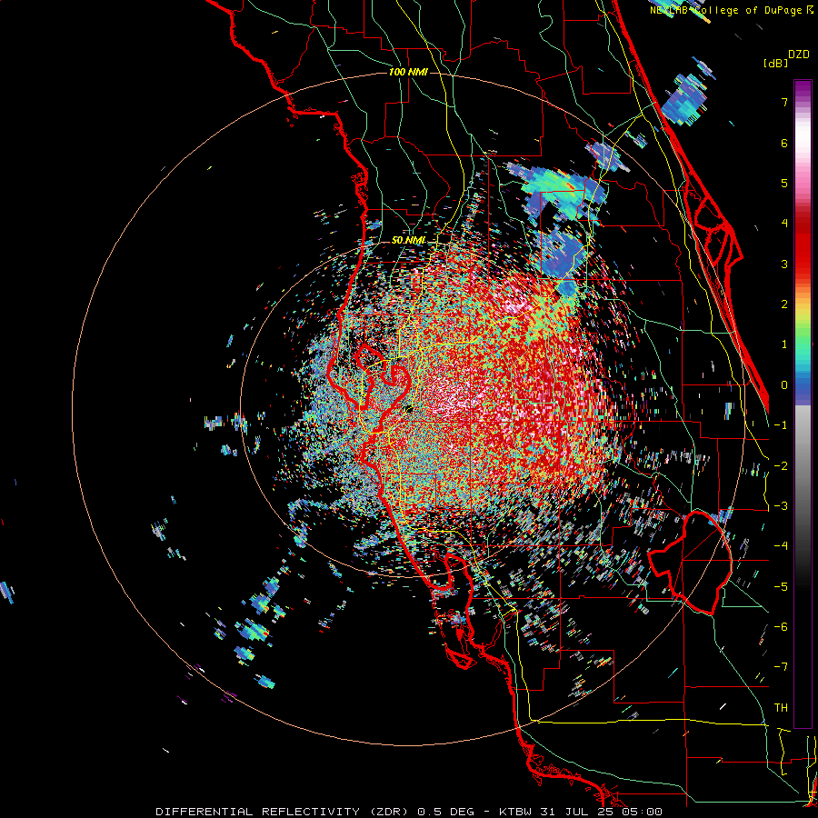Click the "DZD" legend title
The height and width of the screenshot is (818, 818).
[799, 55]
